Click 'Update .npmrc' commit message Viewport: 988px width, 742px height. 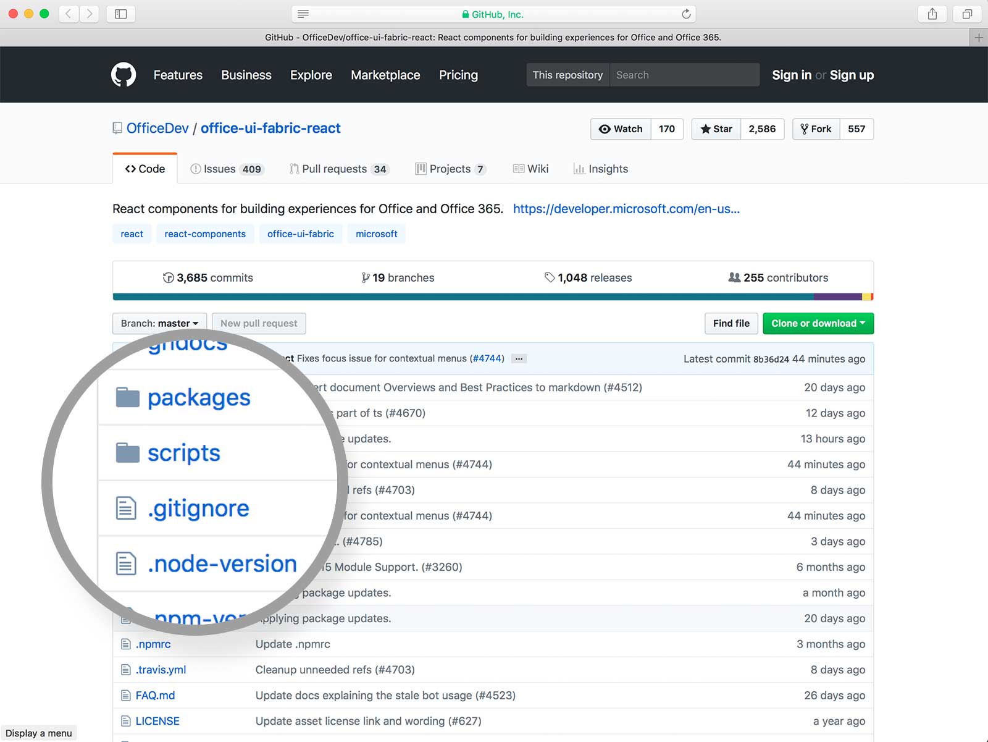[293, 644]
